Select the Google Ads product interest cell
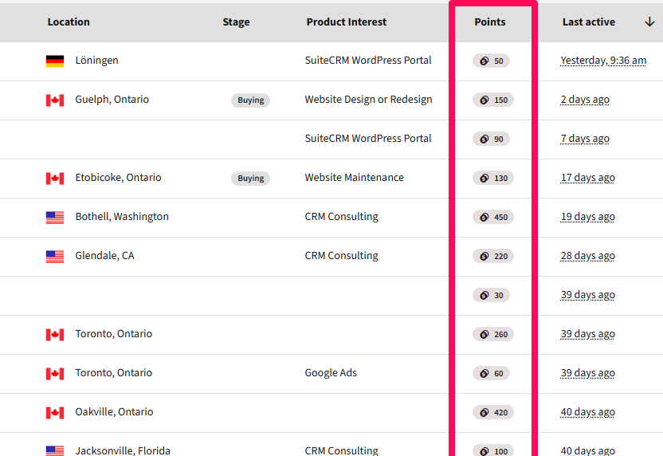The height and width of the screenshot is (456, 663). tap(331, 373)
